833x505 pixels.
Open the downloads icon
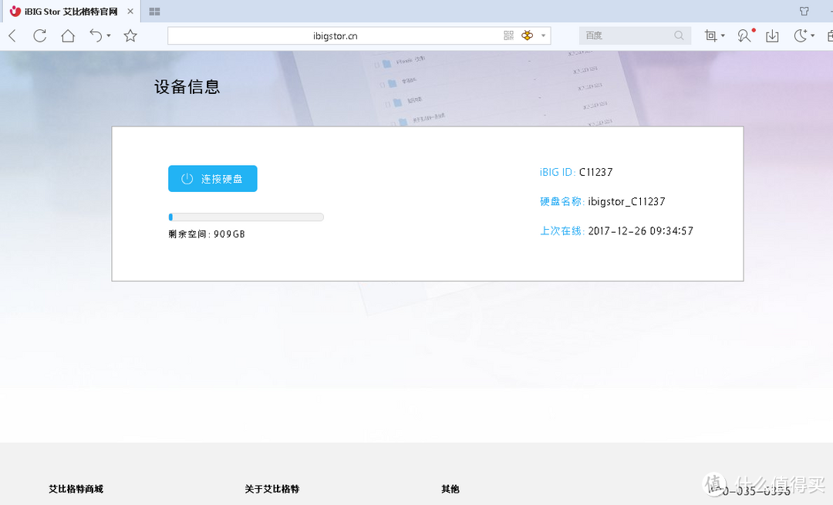pyautogui.click(x=772, y=35)
